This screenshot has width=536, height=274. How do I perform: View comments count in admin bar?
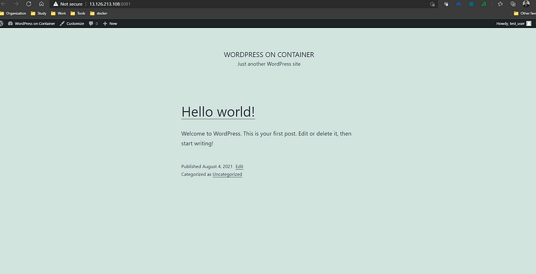[x=93, y=23]
